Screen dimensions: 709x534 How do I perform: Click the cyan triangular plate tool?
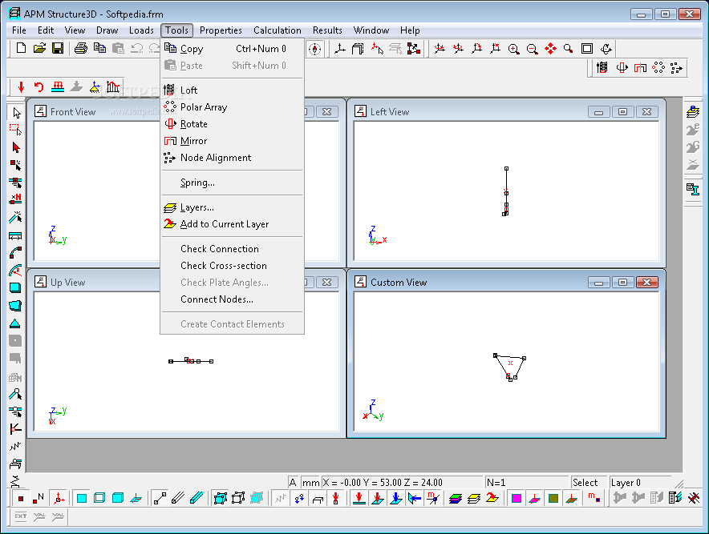(x=15, y=323)
